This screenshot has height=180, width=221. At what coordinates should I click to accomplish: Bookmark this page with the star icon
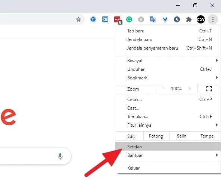click(78, 19)
